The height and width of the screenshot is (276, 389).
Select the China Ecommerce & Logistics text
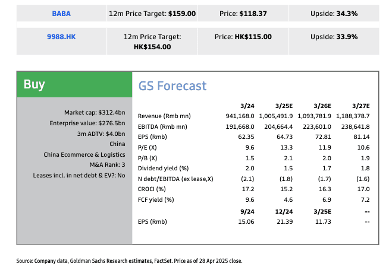click(84, 154)
